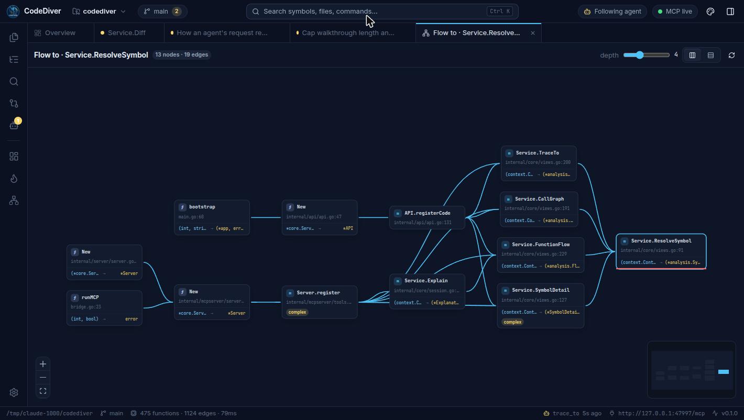Click the CodeDiver logo icon
Screen dimensions: 744x420
[x=13, y=11]
